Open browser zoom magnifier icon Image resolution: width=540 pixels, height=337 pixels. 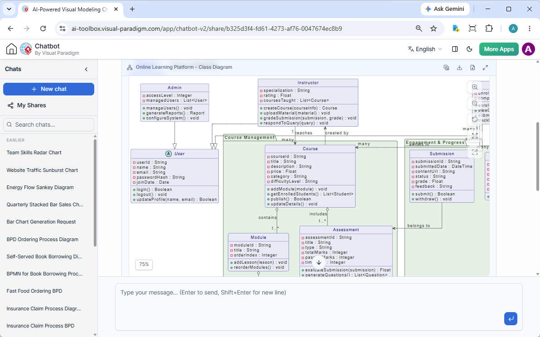419,28
